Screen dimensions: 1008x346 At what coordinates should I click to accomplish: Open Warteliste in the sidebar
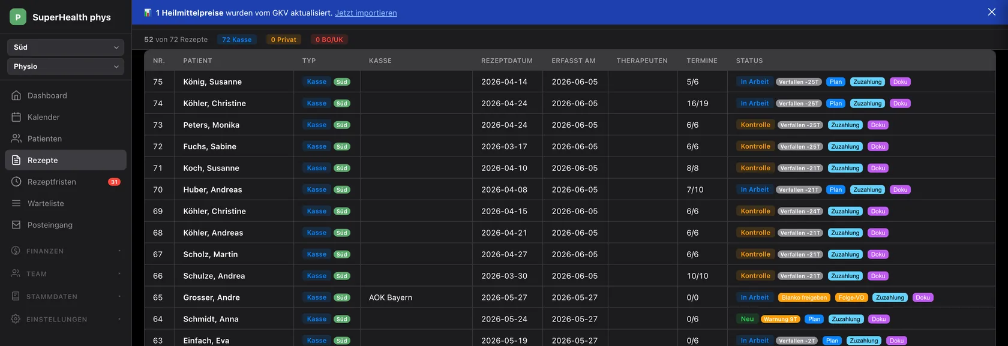coord(66,203)
